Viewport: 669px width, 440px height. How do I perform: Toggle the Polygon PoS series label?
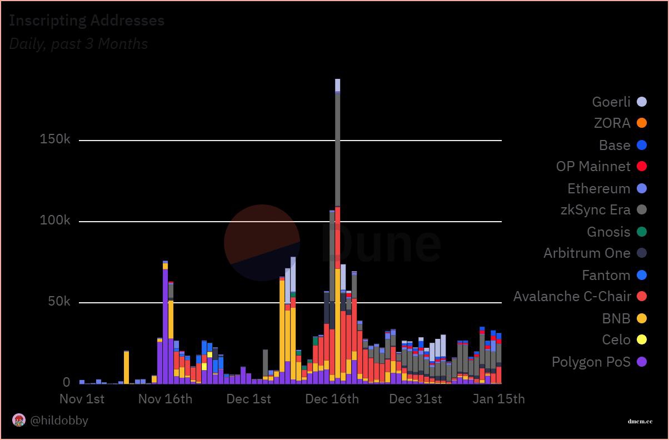(x=591, y=362)
